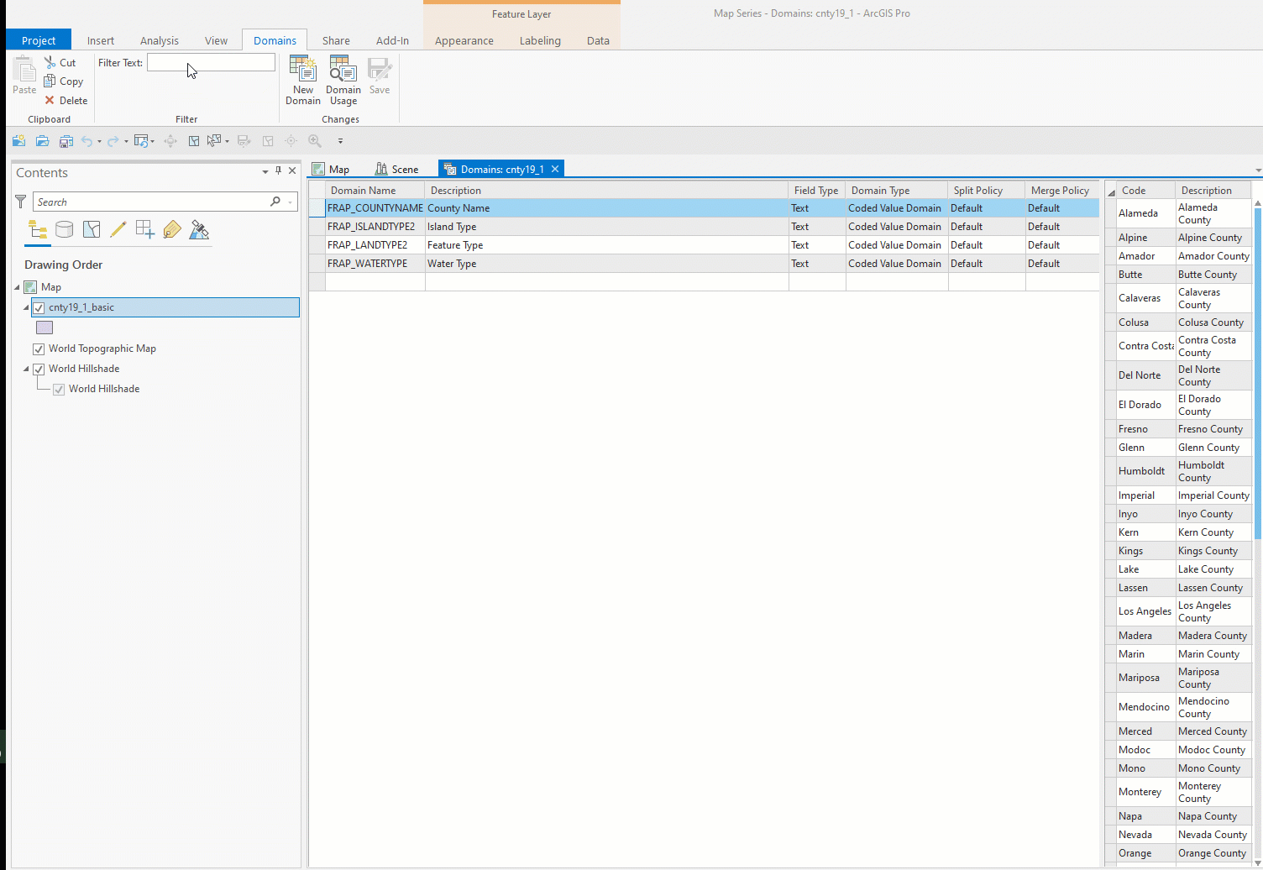Click the zoom magnifier in quick access toolbar
This screenshot has height=870, width=1263.
pos(315,141)
